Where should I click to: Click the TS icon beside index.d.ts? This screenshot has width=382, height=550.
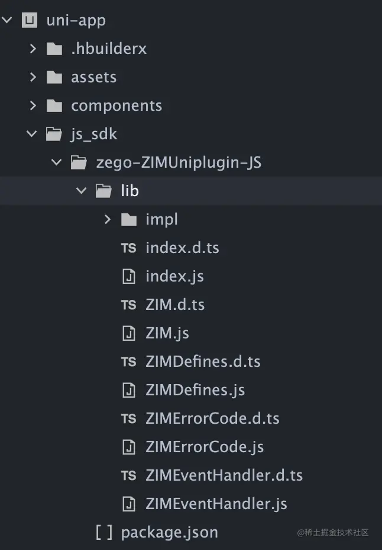coord(128,248)
